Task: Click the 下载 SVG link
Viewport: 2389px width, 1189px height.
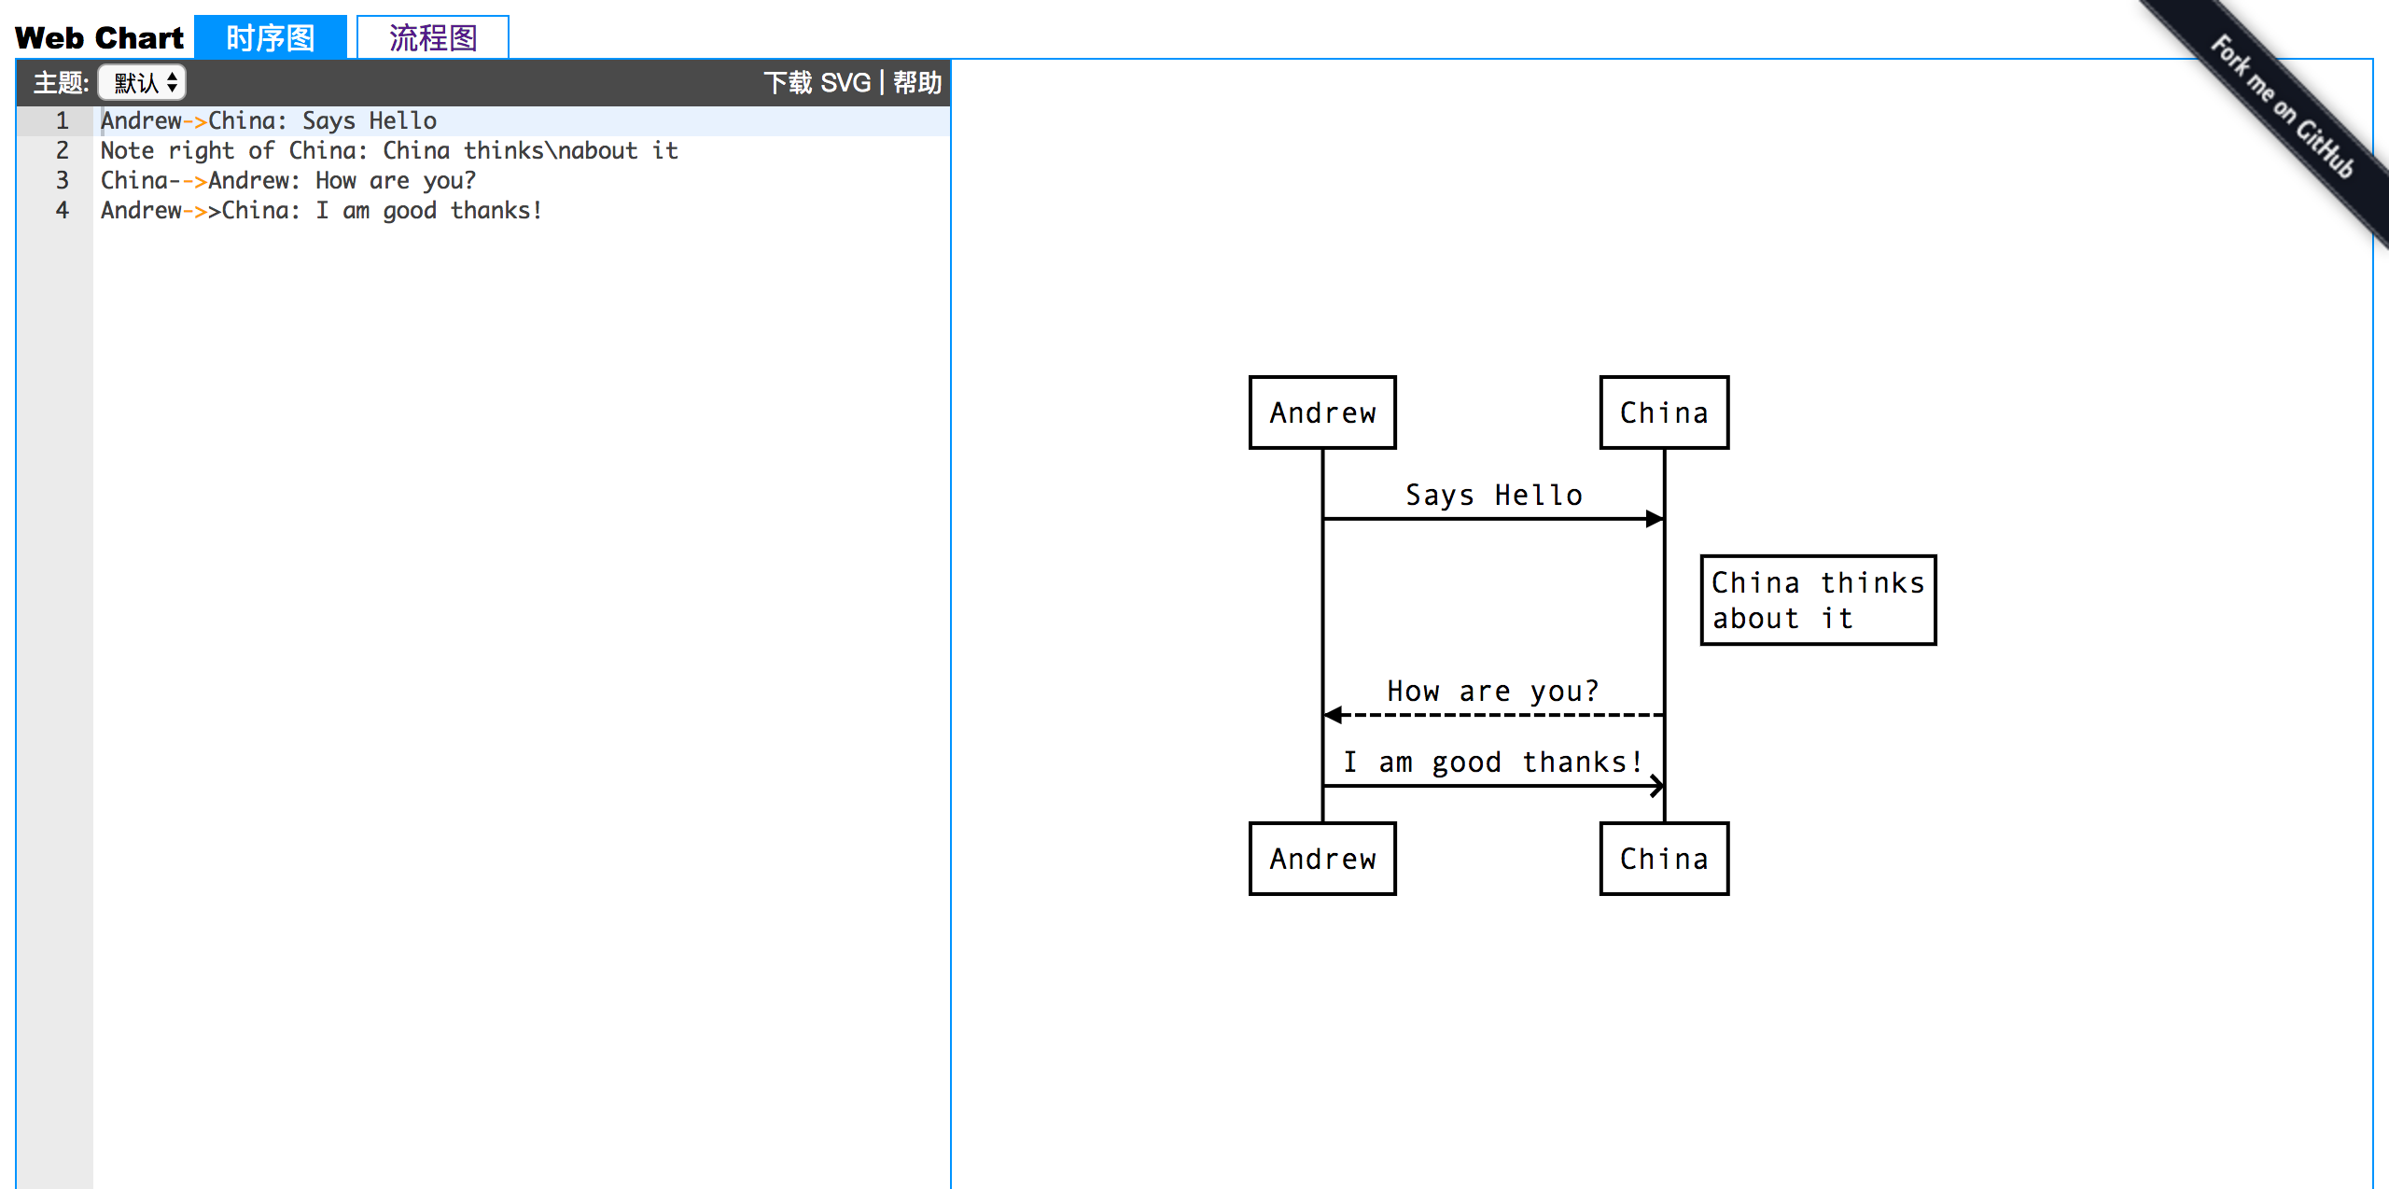Action: (x=817, y=83)
